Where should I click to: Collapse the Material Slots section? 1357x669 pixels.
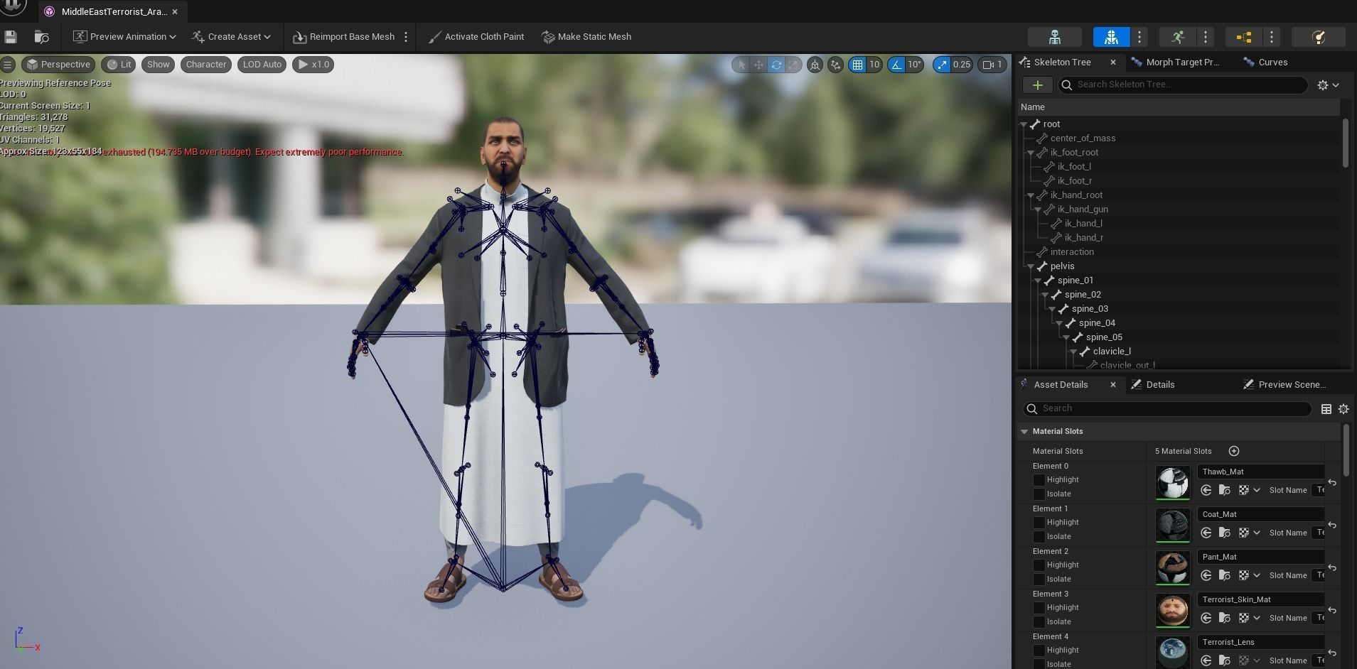tap(1024, 432)
